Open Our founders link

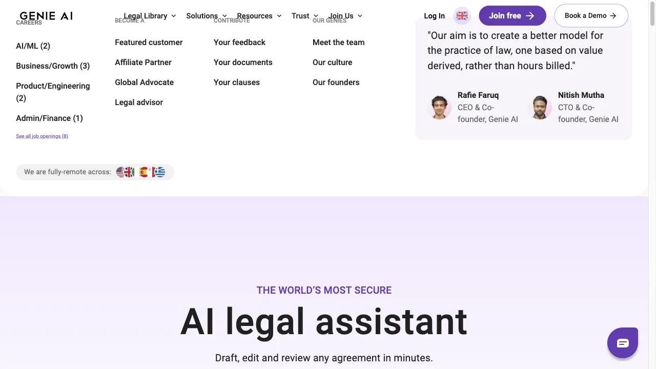click(x=336, y=83)
